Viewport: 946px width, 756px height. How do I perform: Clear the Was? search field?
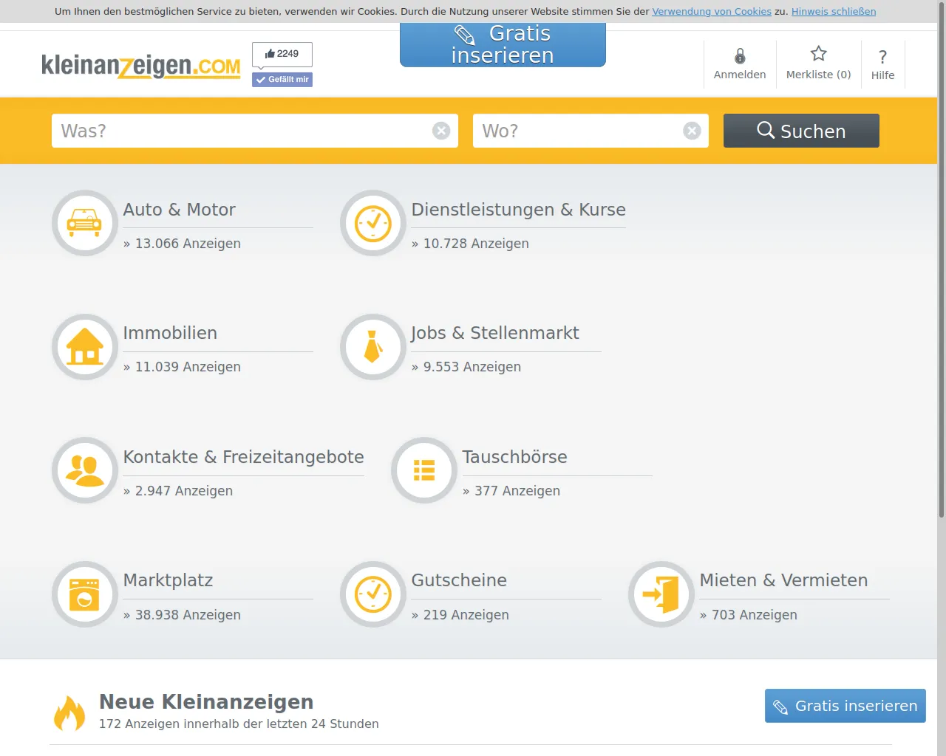point(441,131)
